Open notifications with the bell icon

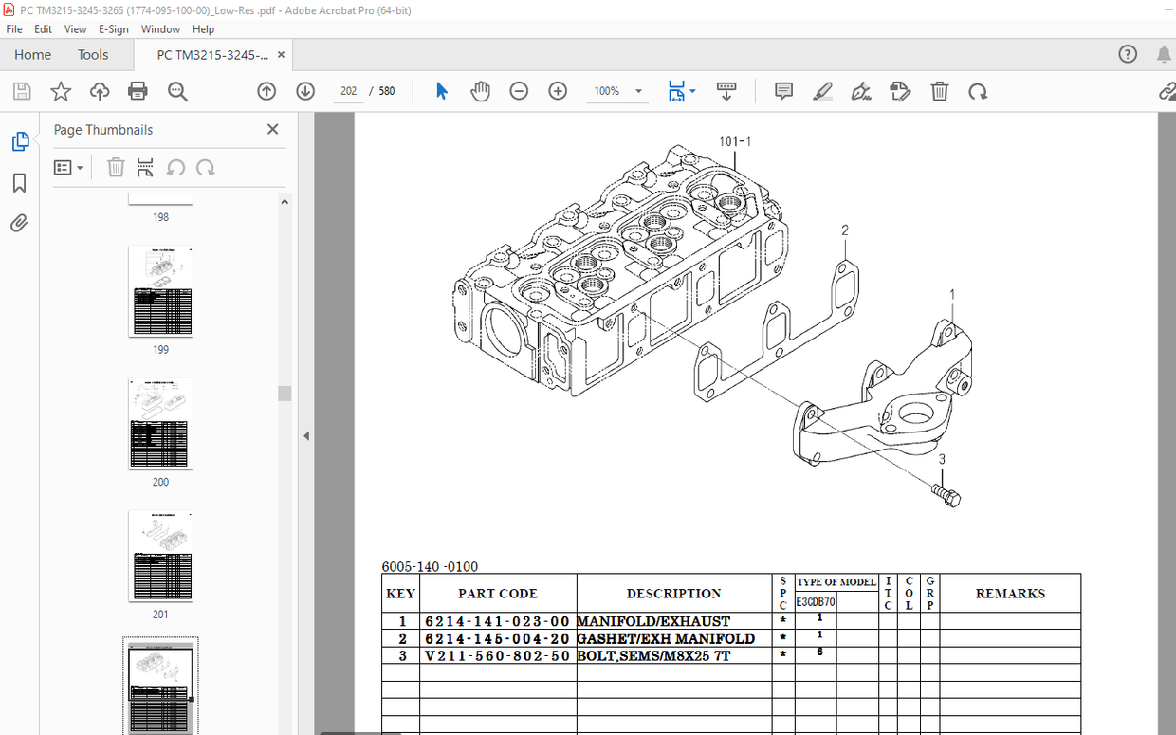tap(1164, 54)
